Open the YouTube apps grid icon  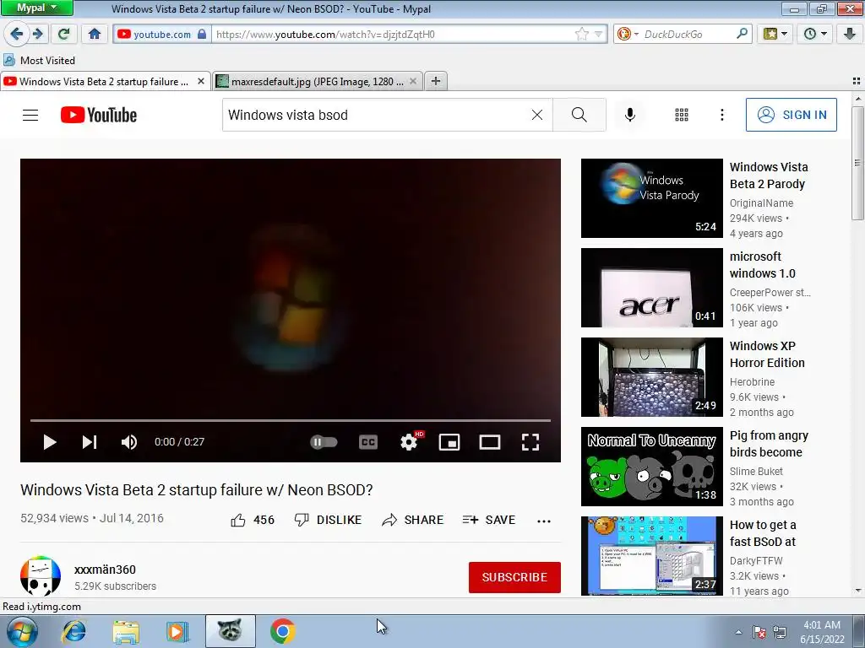[682, 115]
